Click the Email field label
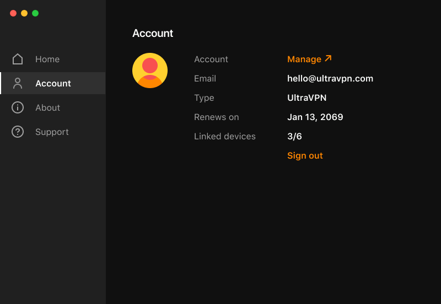Viewport: 441px width, 304px height. point(205,78)
